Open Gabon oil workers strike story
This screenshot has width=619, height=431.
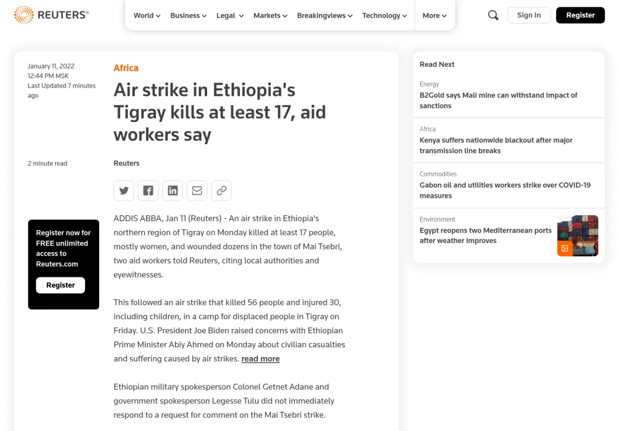(505, 191)
